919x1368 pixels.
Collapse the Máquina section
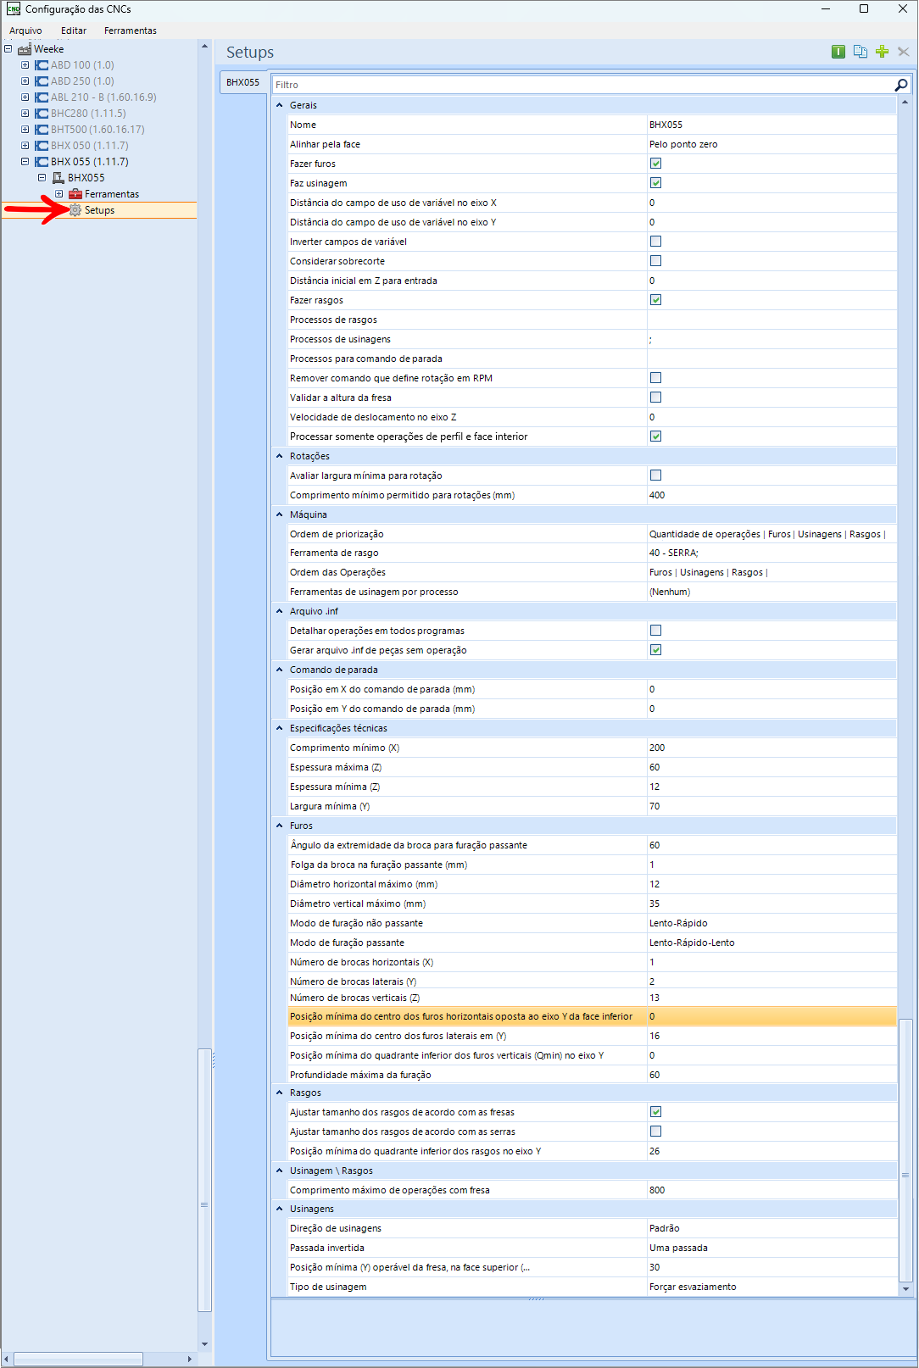(280, 514)
